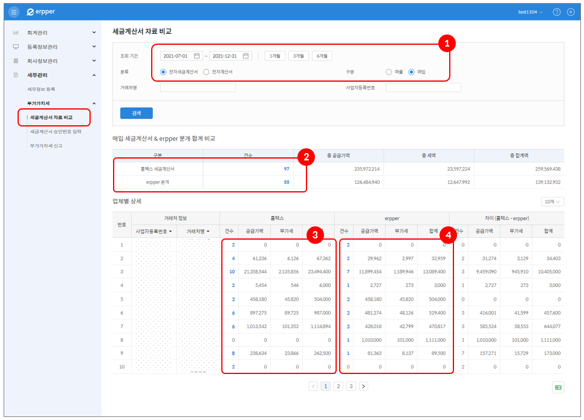Select the 매출 radio button

tap(389, 72)
